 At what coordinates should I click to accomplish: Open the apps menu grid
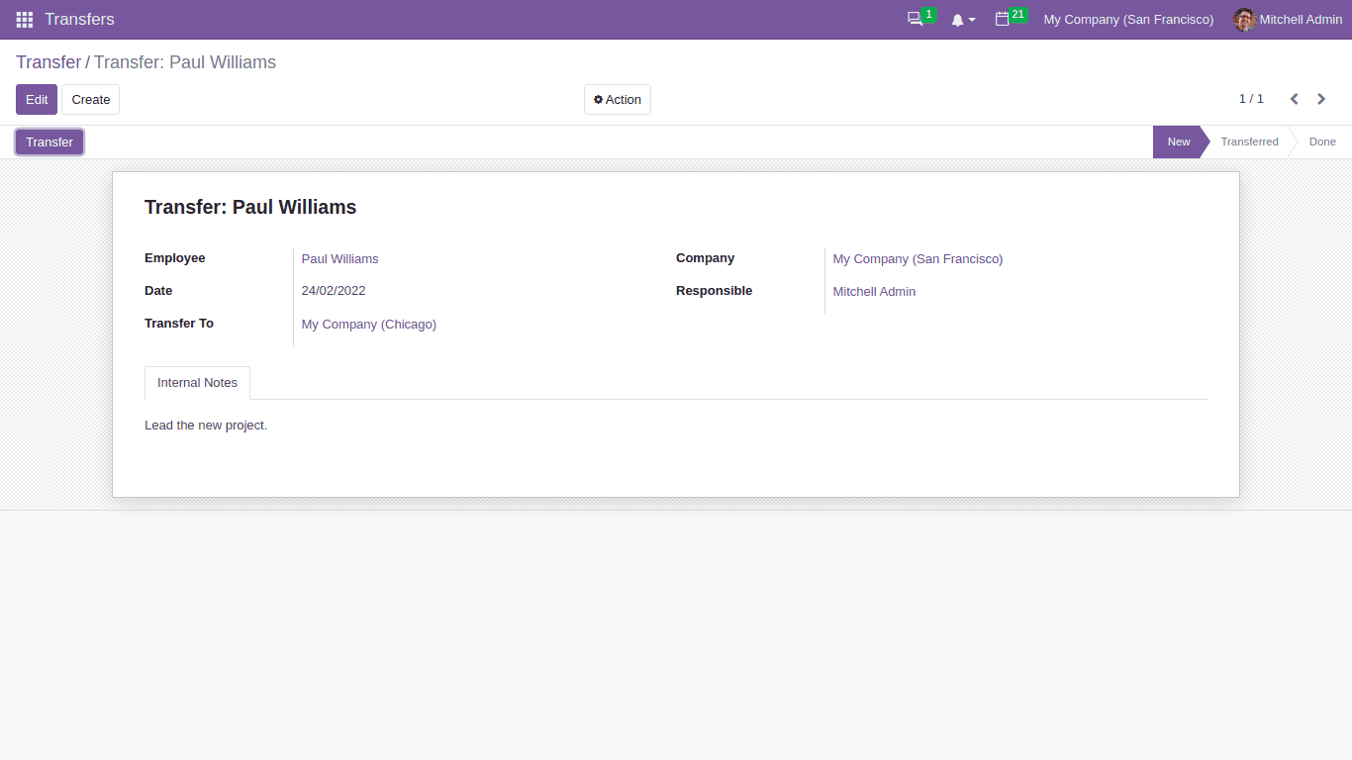pyautogui.click(x=23, y=19)
